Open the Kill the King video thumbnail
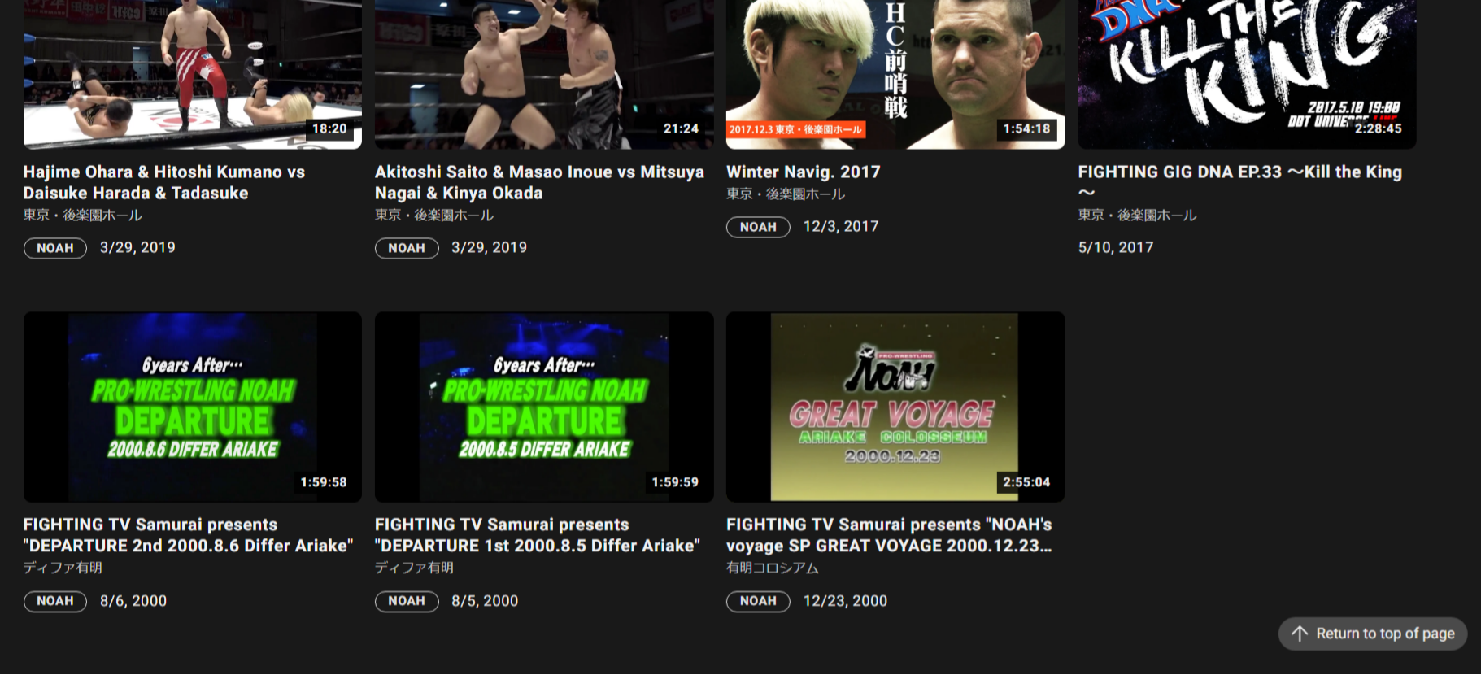 click(1247, 74)
